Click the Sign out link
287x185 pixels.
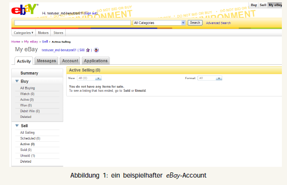pyautogui.click(x=90, y=13)
